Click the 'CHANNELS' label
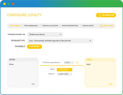The width and height of the screenshot is (123, 95). coord(20,46)
